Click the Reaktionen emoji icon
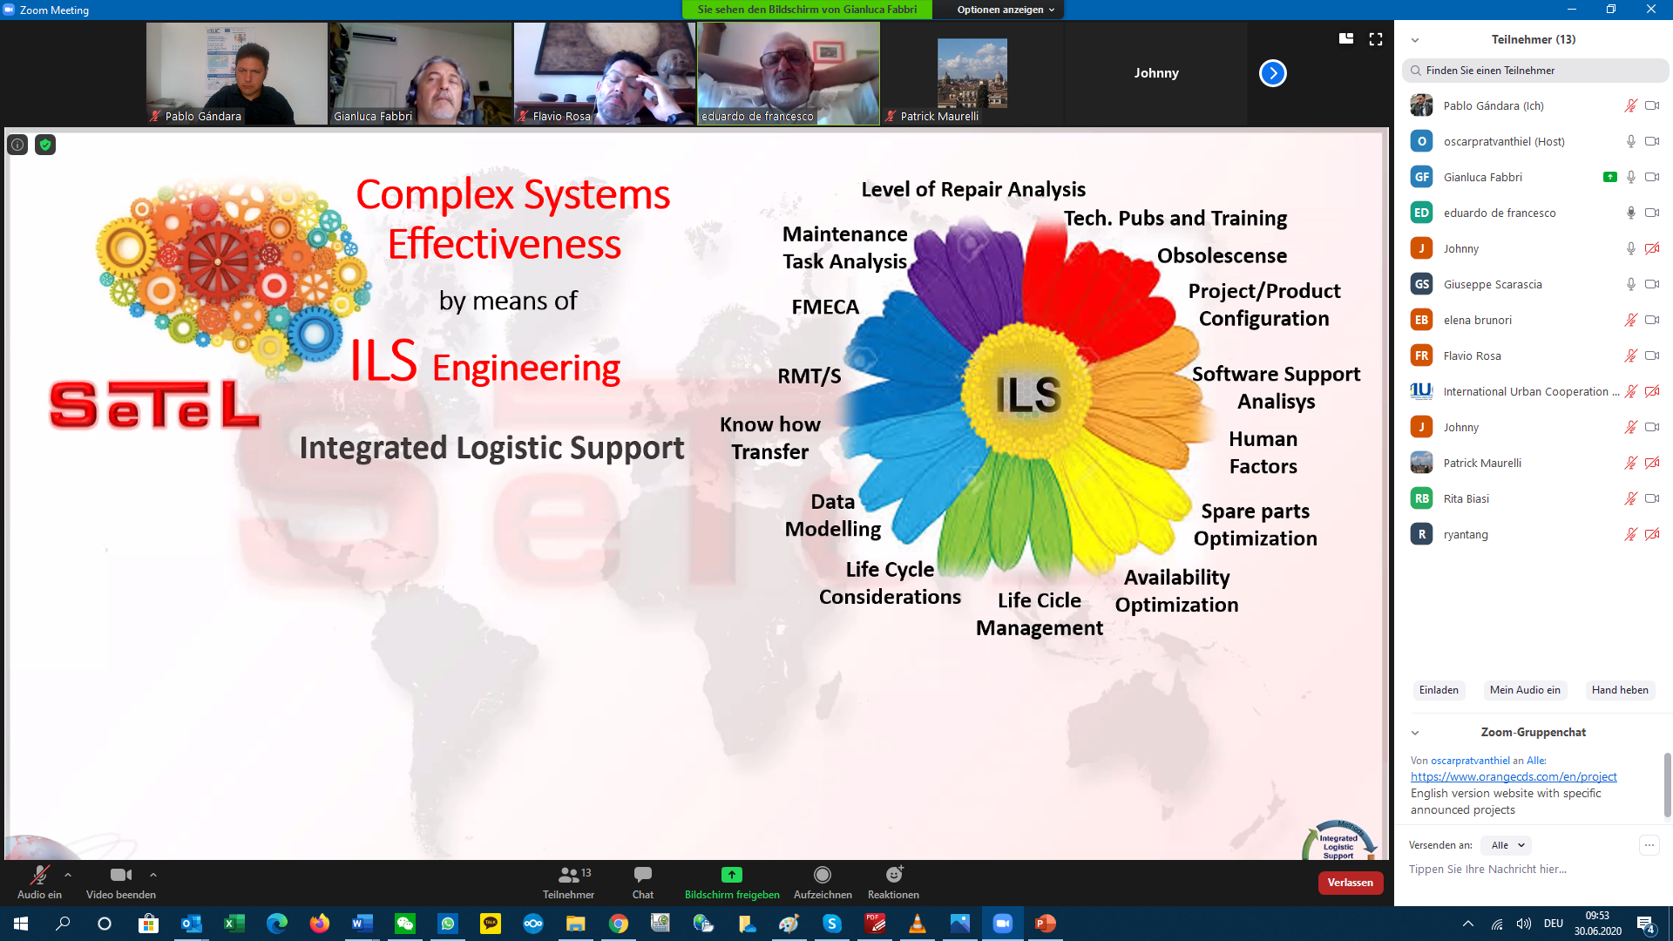 point(893,875)
